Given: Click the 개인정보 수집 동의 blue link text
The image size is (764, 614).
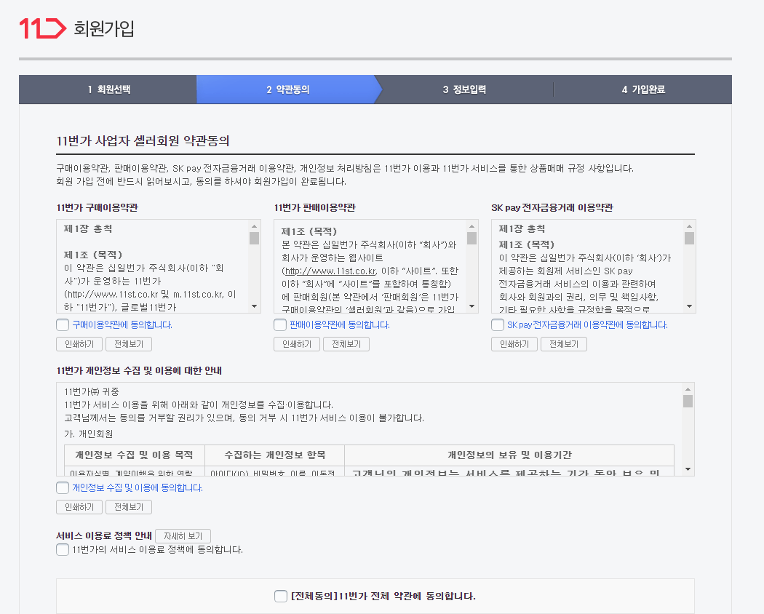Looking at the screenshot, I should click(131, 490).
